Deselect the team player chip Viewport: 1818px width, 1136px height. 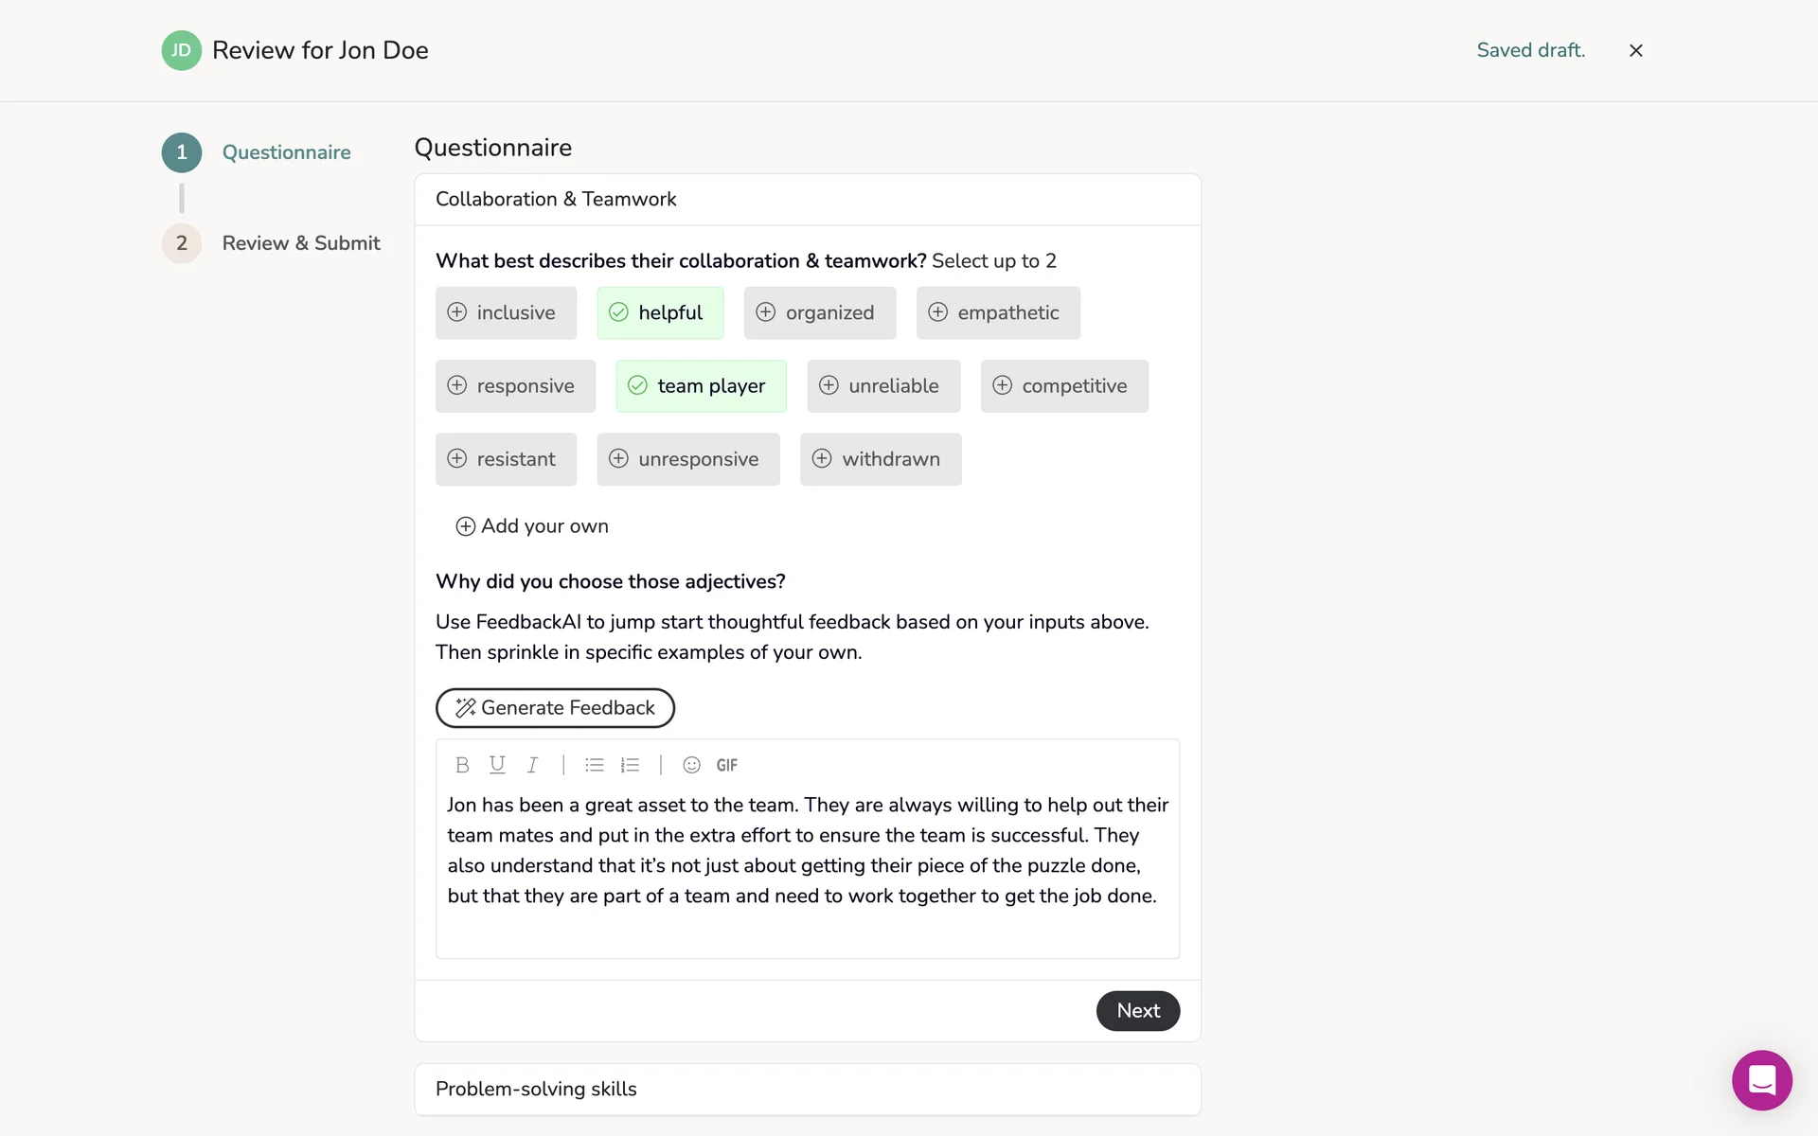pyautogui.click(x=701, y=386)
